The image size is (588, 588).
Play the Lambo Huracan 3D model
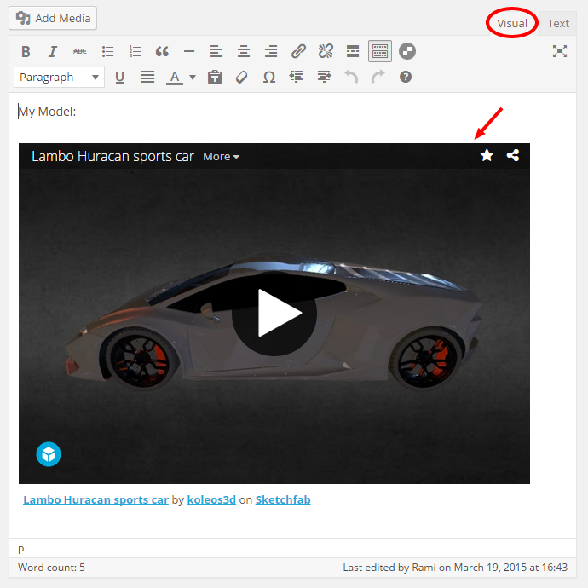(x=274, y=314)
